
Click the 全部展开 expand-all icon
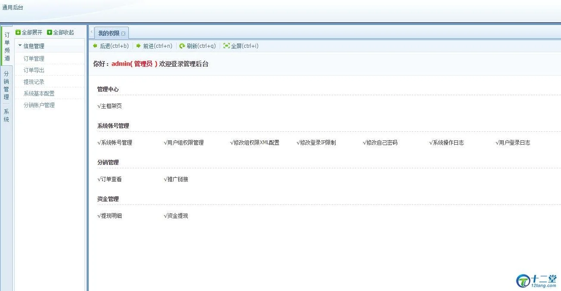pos(18,32)
